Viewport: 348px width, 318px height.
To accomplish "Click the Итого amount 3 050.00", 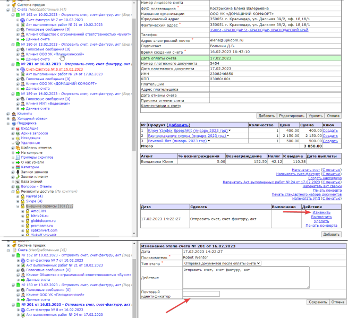I will coord(313,146).
